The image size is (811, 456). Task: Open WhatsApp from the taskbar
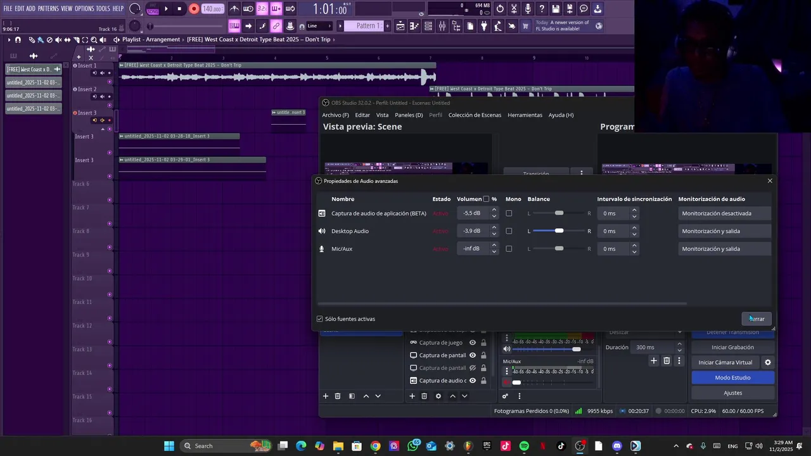(x=413, y=446)
